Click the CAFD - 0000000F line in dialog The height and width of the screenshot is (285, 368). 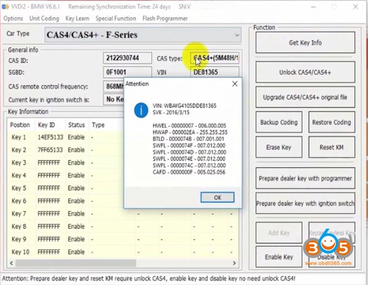[189, 172]
